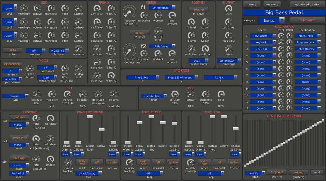Click the dry fx wet knob
Image resolution: width=326 pixels, height=181 pixels.
coord(229,22)
